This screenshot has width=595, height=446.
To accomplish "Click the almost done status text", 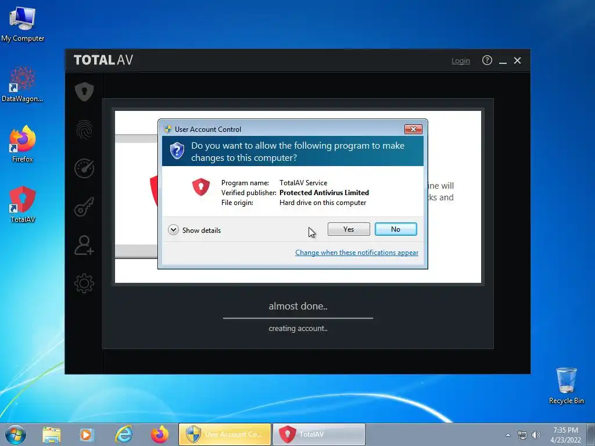I will pyautogui.click(x=298, y=306).
